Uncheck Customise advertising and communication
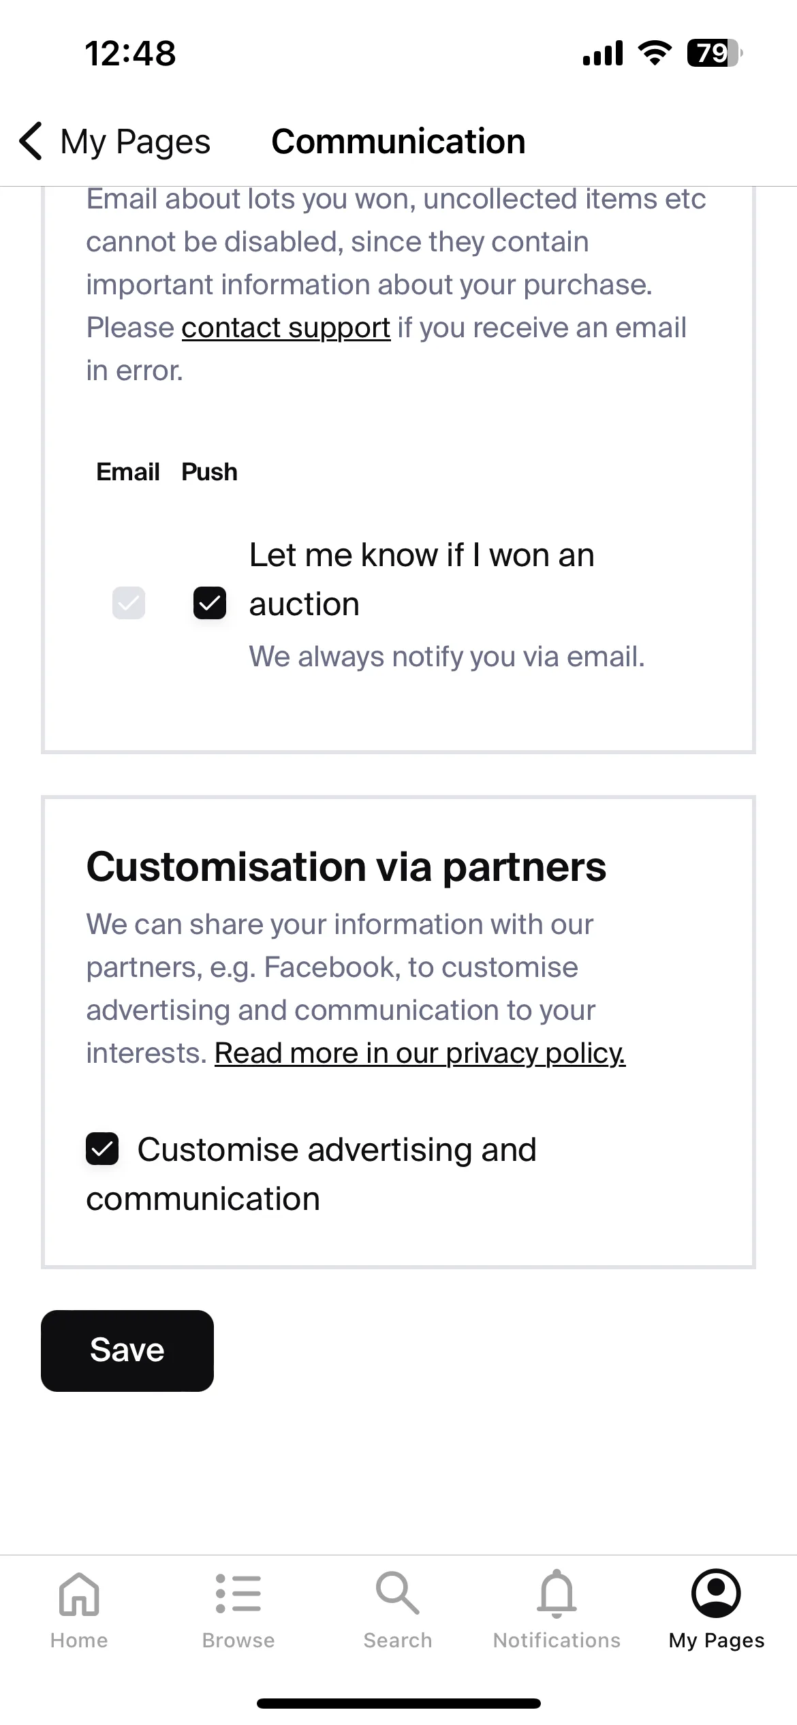797x1725 pixels. (102, 1149)
